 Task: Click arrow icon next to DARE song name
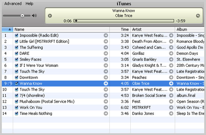tap(106, 53)
